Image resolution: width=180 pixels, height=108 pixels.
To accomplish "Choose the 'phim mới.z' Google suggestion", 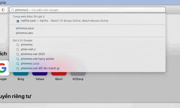I will pyautogui.click(x=87, y=50).
